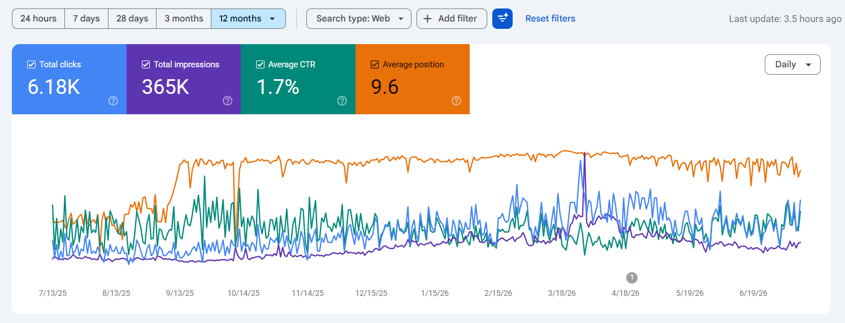Uncheck the Average CTR checkbox

[x=261, y=64]
